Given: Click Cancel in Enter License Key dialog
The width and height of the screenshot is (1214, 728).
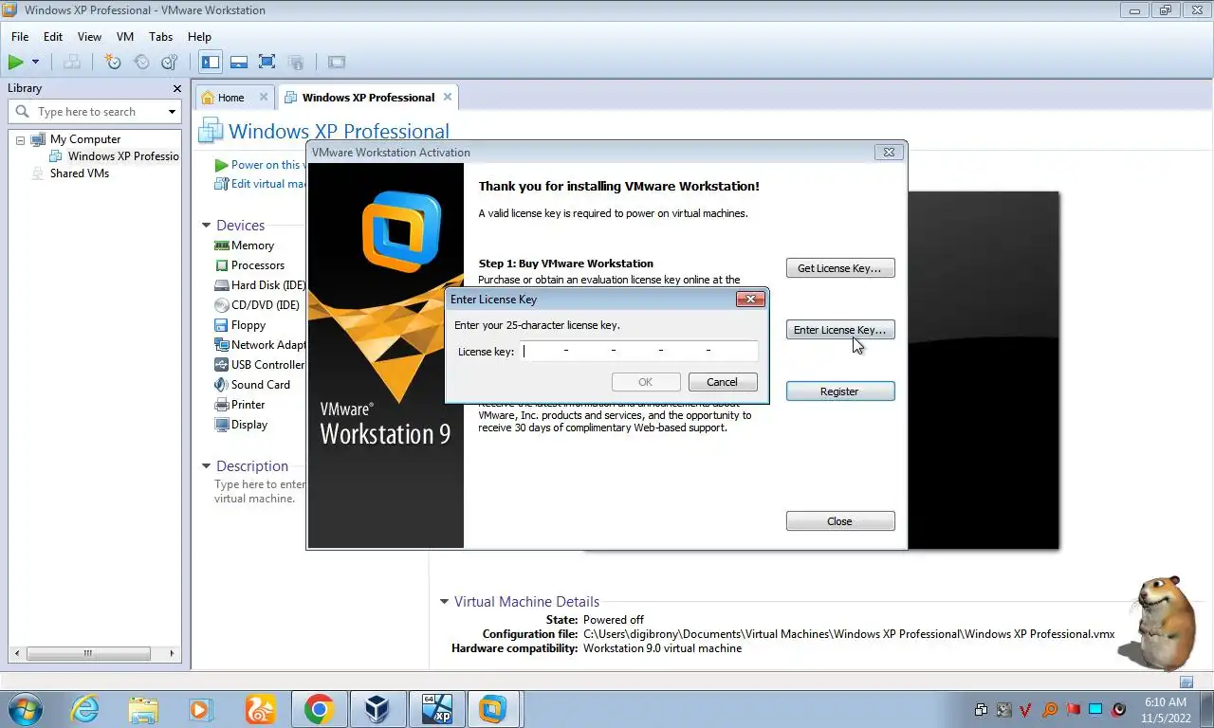Looking at the screenshot, I should click(x=722, y=382).
